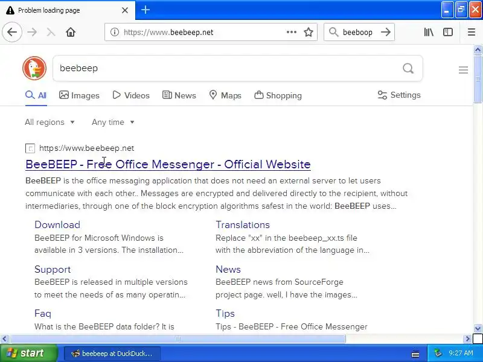Switch to the News tab
The height and width of the screenshot is (362, 483).
(x=179, y=95)
